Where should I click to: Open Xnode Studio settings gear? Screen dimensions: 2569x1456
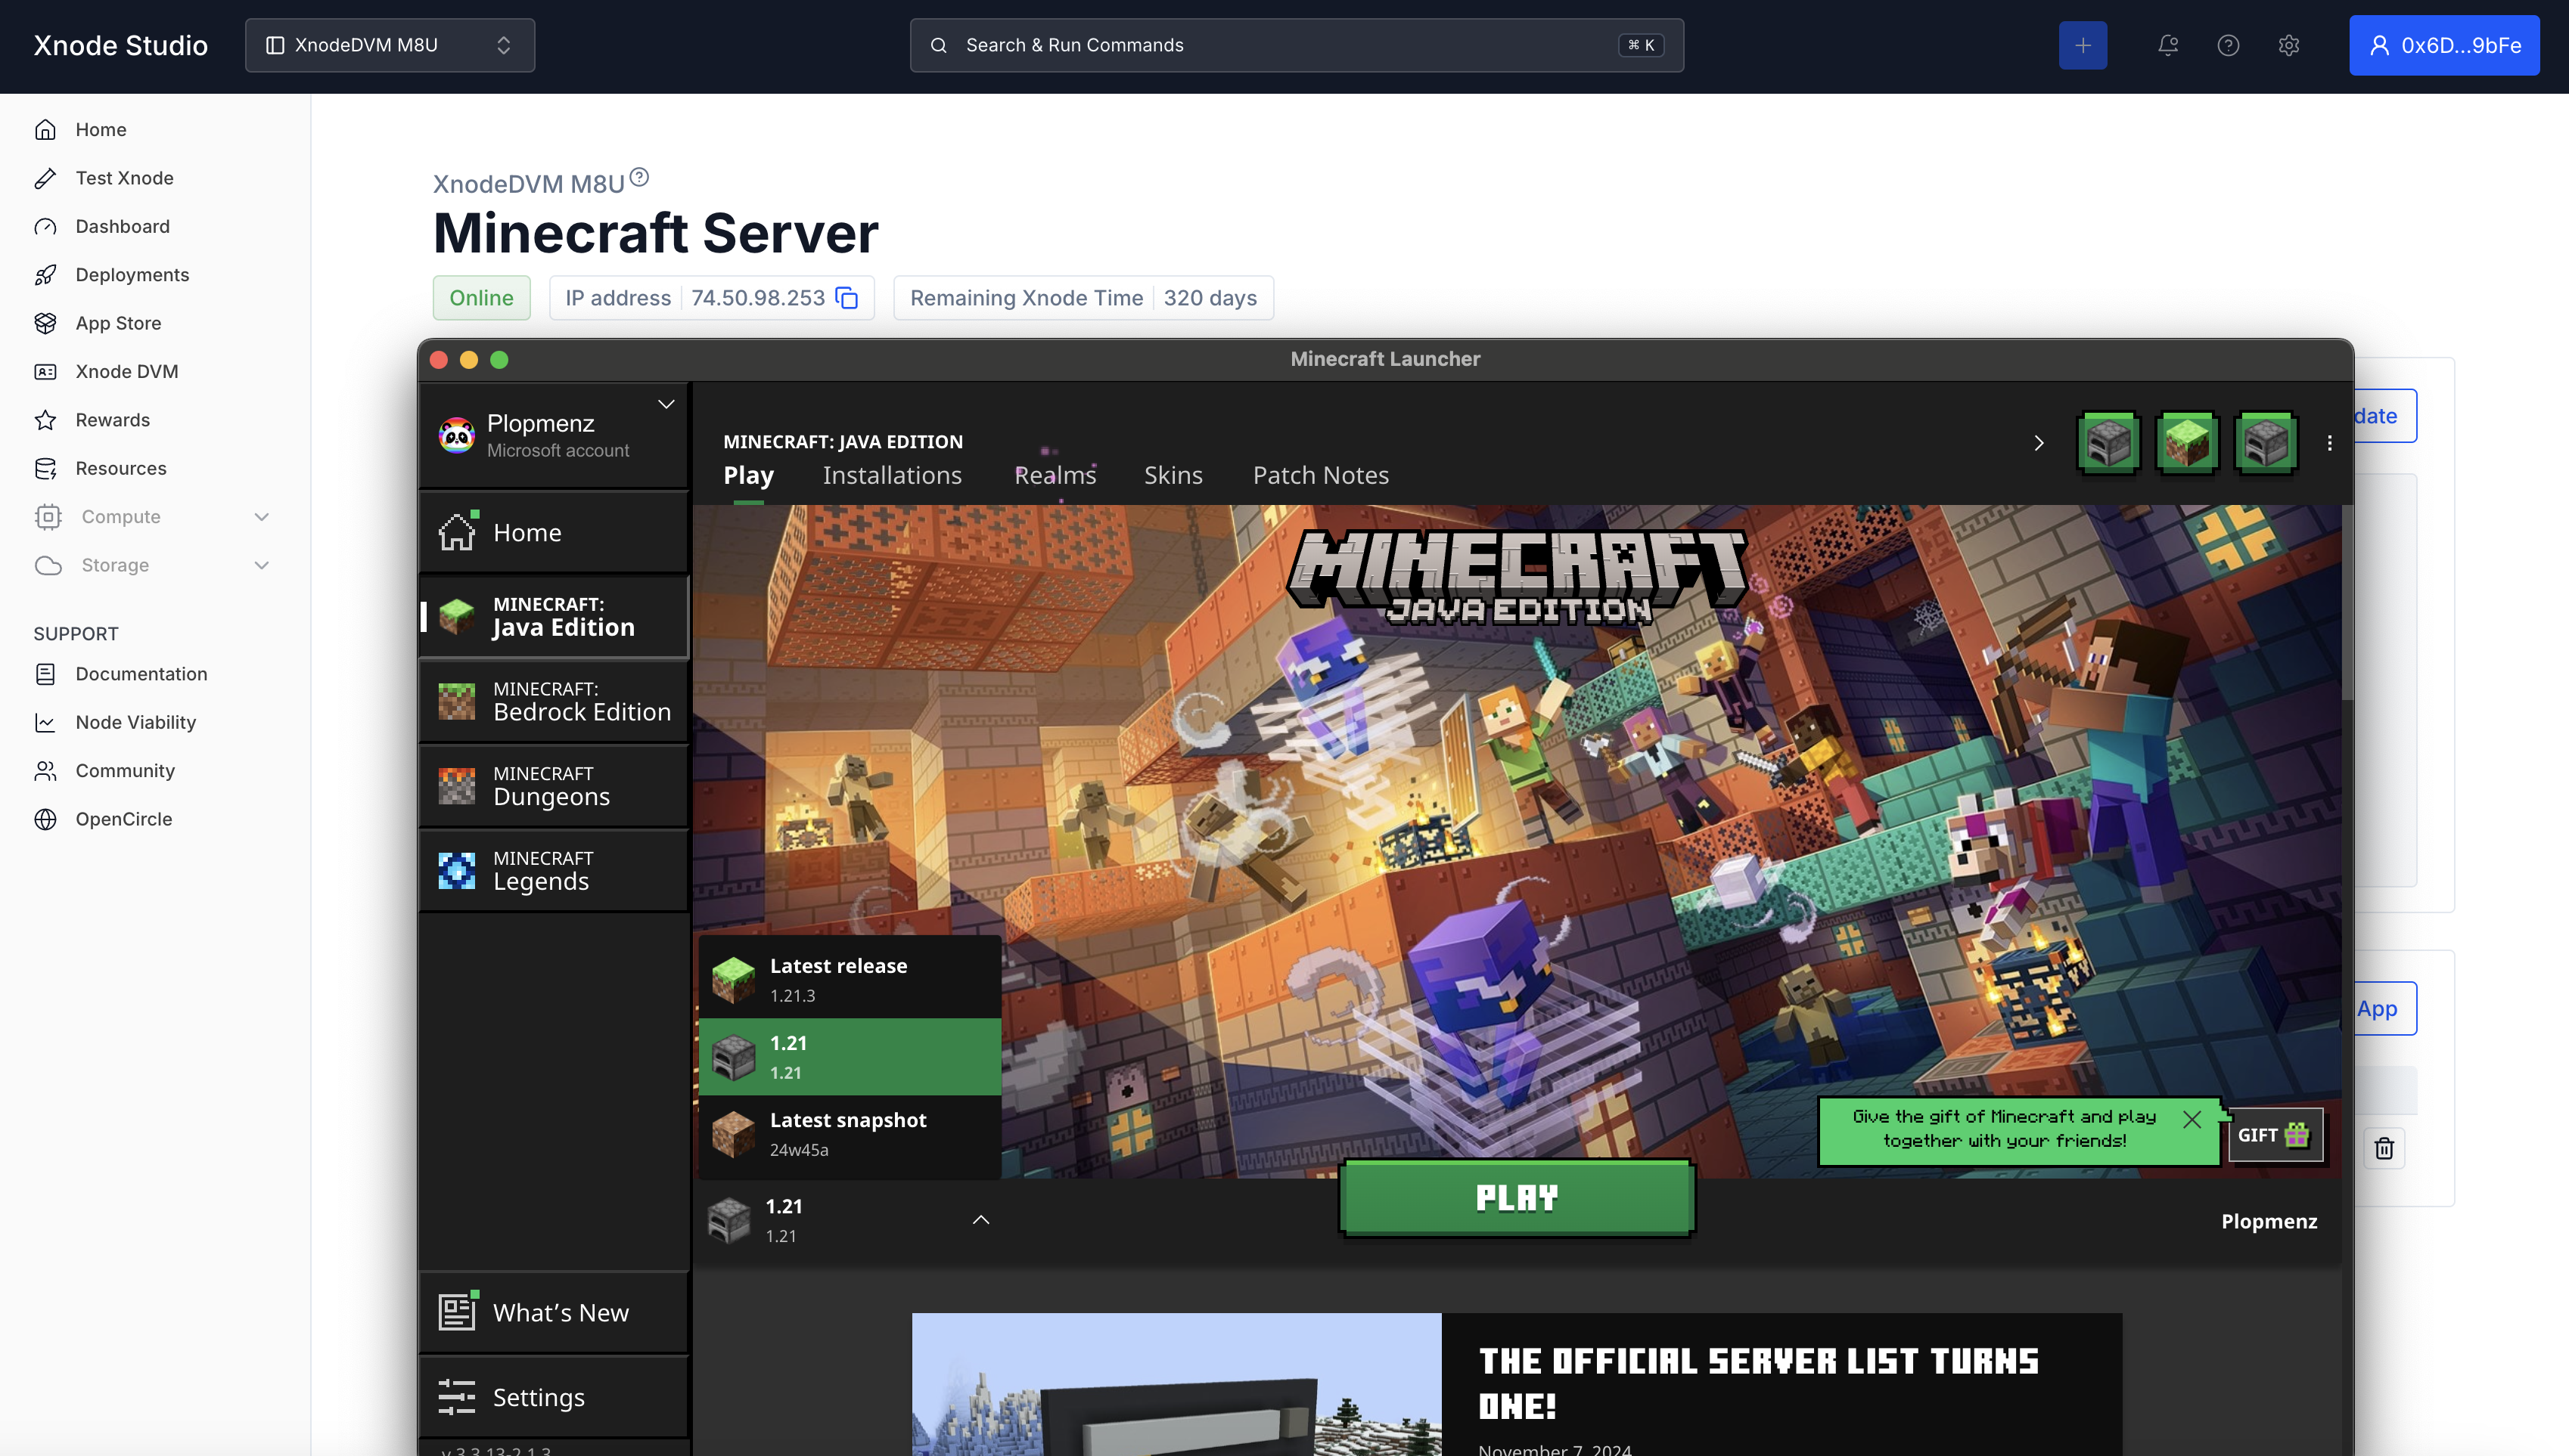click(2289, 45)
